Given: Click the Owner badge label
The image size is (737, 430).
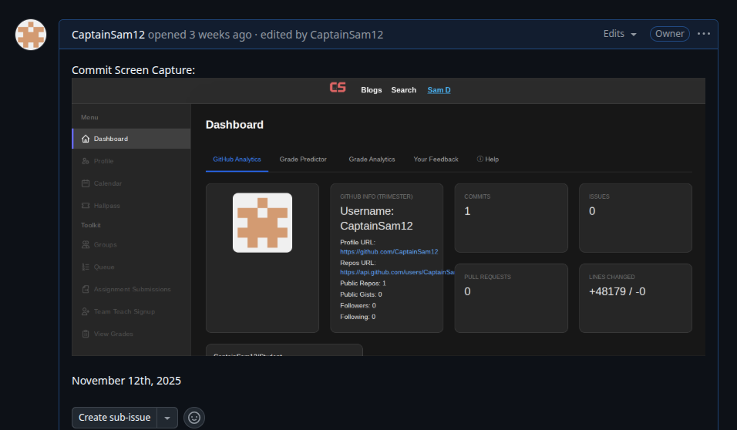Looking at the screenshot, I should click(669, 34).
